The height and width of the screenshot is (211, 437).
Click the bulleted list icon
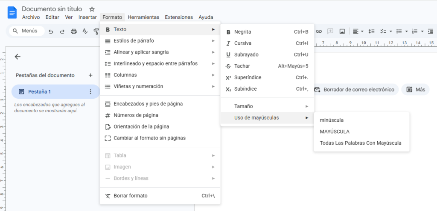[x=399, y=31]
